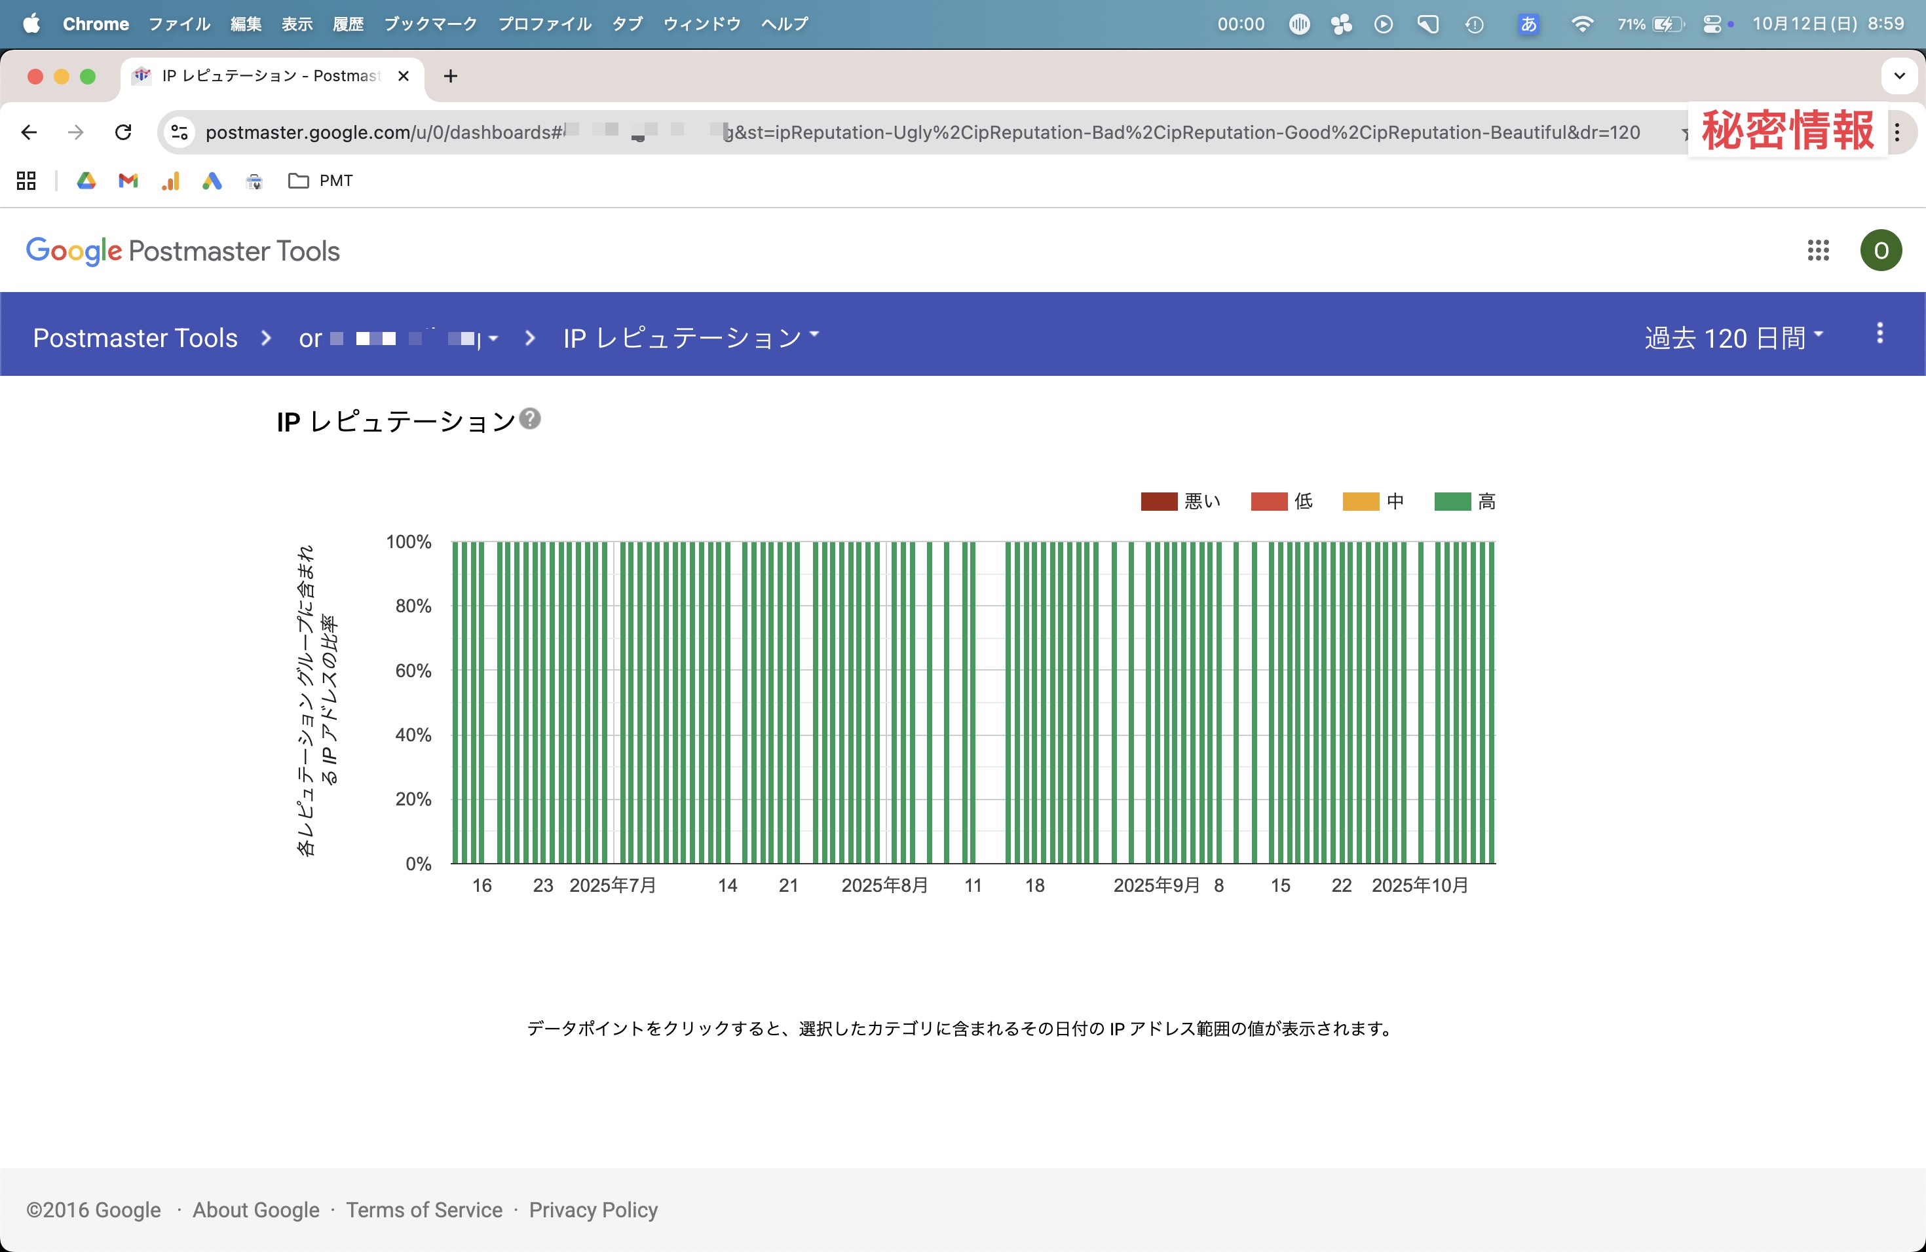Open the IP レピュテーション dashboard dropdown

pos(690,337)
